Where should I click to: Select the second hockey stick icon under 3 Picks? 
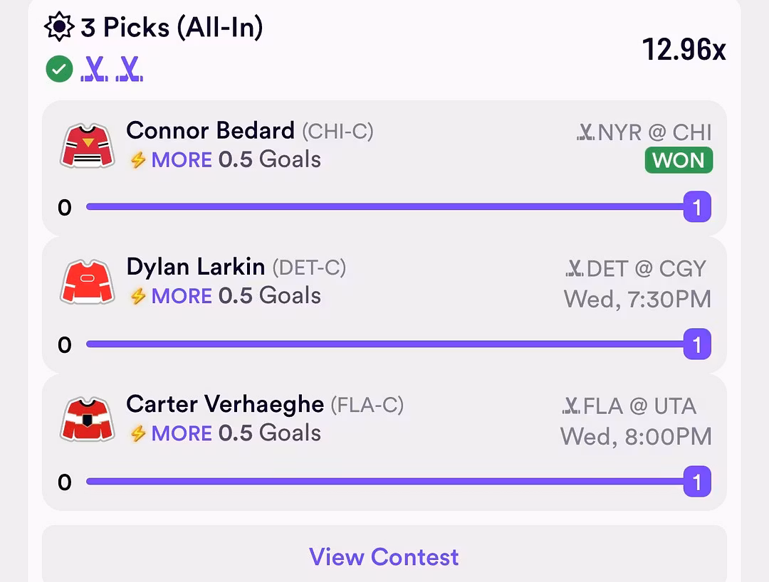[130, 69]
